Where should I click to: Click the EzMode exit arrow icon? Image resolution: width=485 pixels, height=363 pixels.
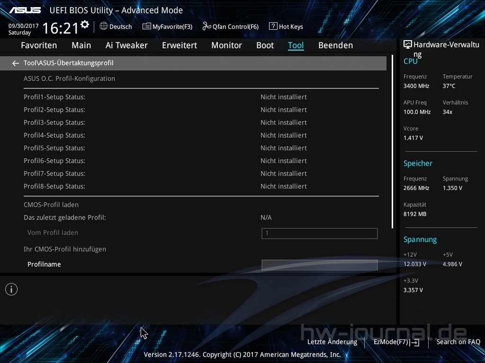pos(414,342)
